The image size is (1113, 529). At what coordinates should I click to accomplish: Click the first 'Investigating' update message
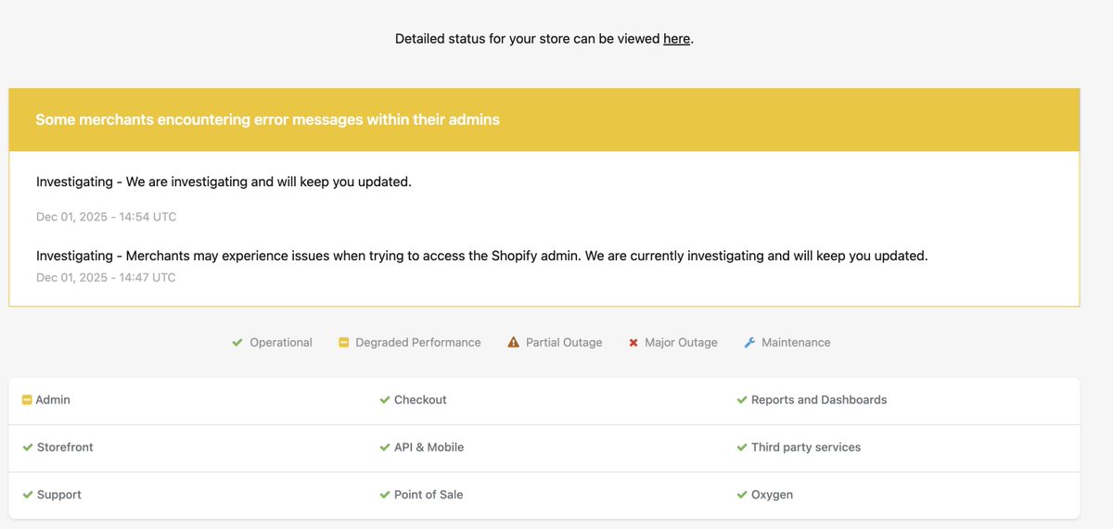coord(224,182)
